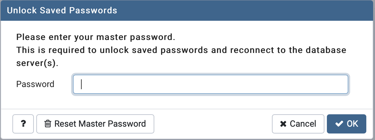This screenshot has width=375, height=140.
Task: Click the X icon on the Cancel button
Action: point(283,124)
